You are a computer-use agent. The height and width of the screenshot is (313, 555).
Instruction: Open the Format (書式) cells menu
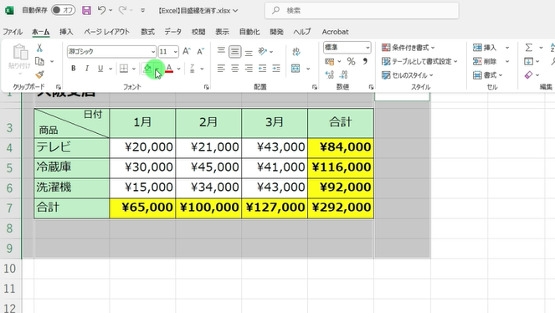coord(488,75)
